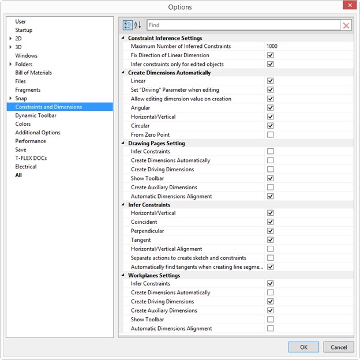Open the Windows options page

[x=26, y=55]
